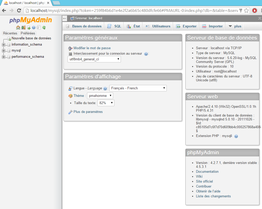
Task: Expand the information_schema database tree node
Action: click(4, 45)
